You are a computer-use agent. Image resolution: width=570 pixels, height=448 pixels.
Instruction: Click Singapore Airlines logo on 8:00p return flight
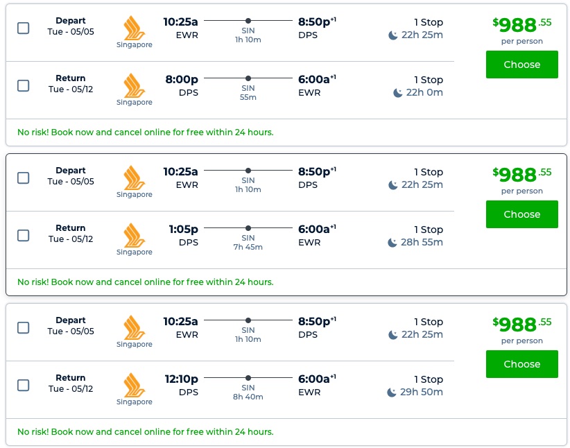134,85
